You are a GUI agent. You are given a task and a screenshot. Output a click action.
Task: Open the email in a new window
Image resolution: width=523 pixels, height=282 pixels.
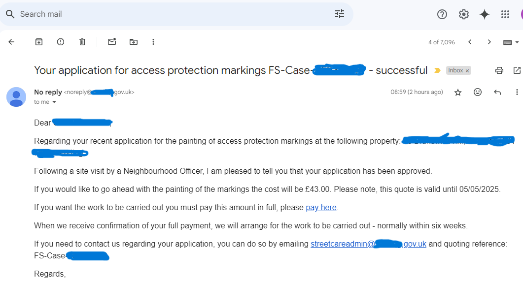pos(517,70)
